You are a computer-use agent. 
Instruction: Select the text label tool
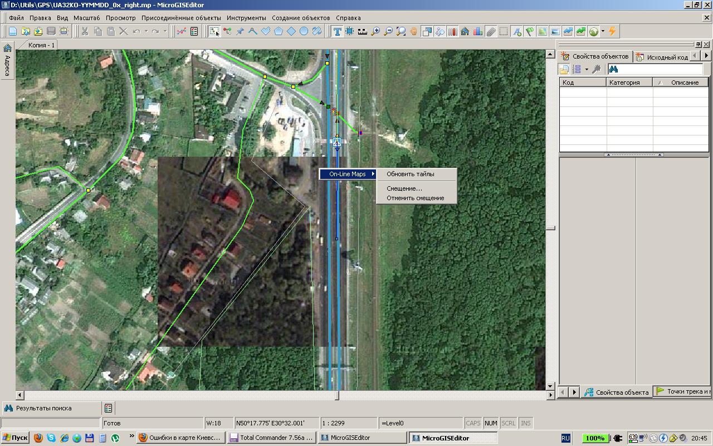(x=337, y=32)
